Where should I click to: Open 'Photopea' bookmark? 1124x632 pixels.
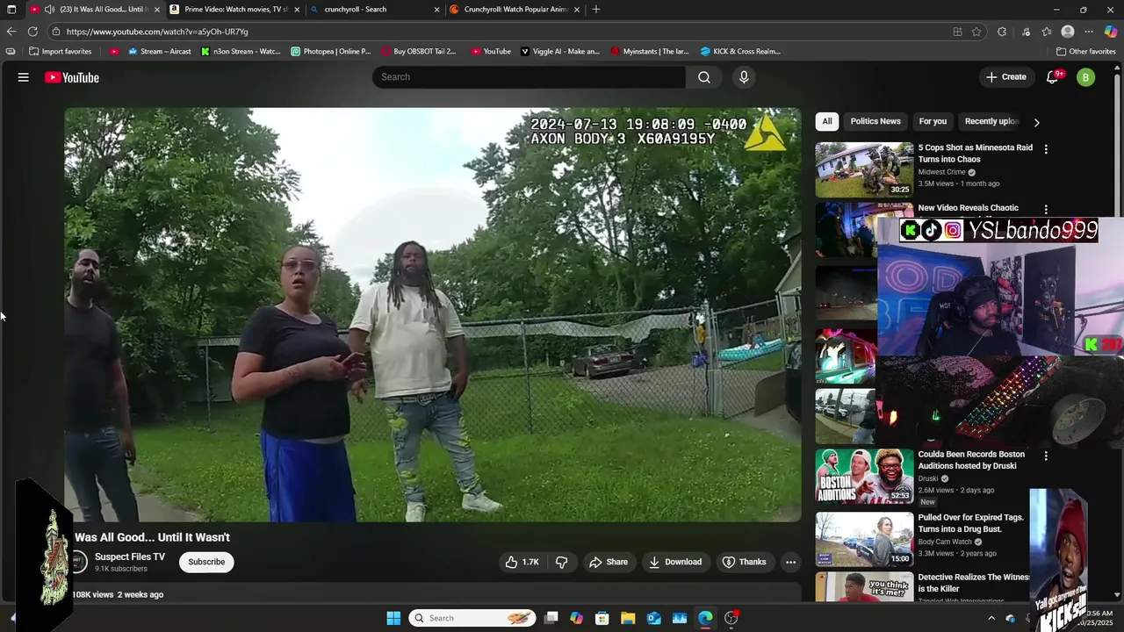point(331,52)
